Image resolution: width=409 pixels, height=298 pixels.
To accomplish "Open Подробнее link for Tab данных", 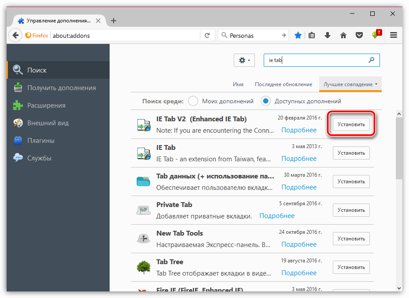I will [x=299, y=187].
